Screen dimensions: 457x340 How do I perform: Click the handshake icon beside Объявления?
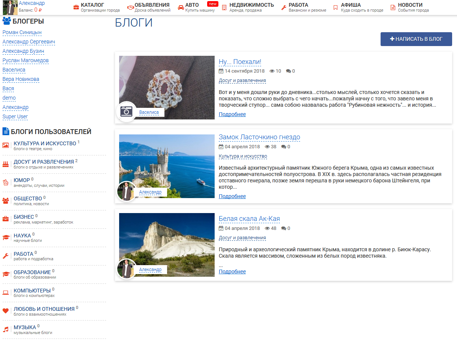pyautogui.click(x=130, y=7)
